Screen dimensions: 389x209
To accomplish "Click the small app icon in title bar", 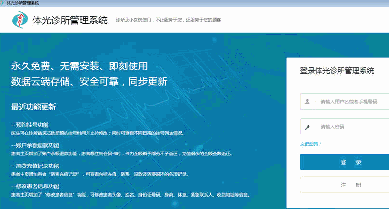I will (2, 3).
